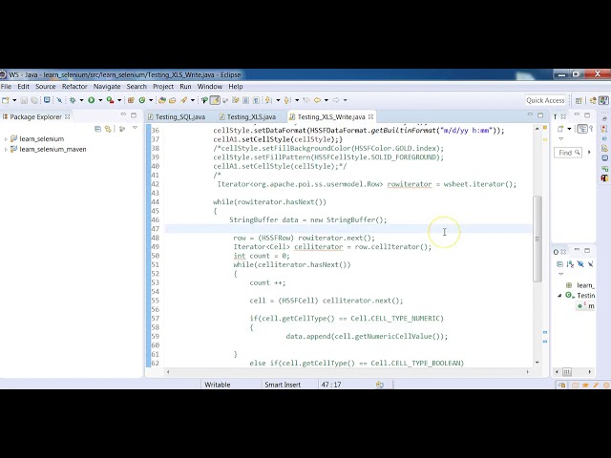This screenshot has height=458, width=611.
Task: Click the editor vertical scrollbar thumb
Action: (x=537, y=239)
